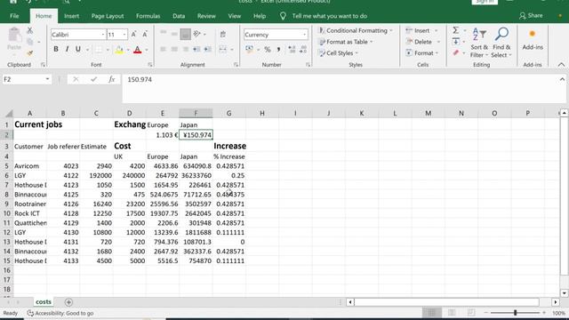
Task: Switch to the Page Layout tab
Action: click(x=108, y=16)
